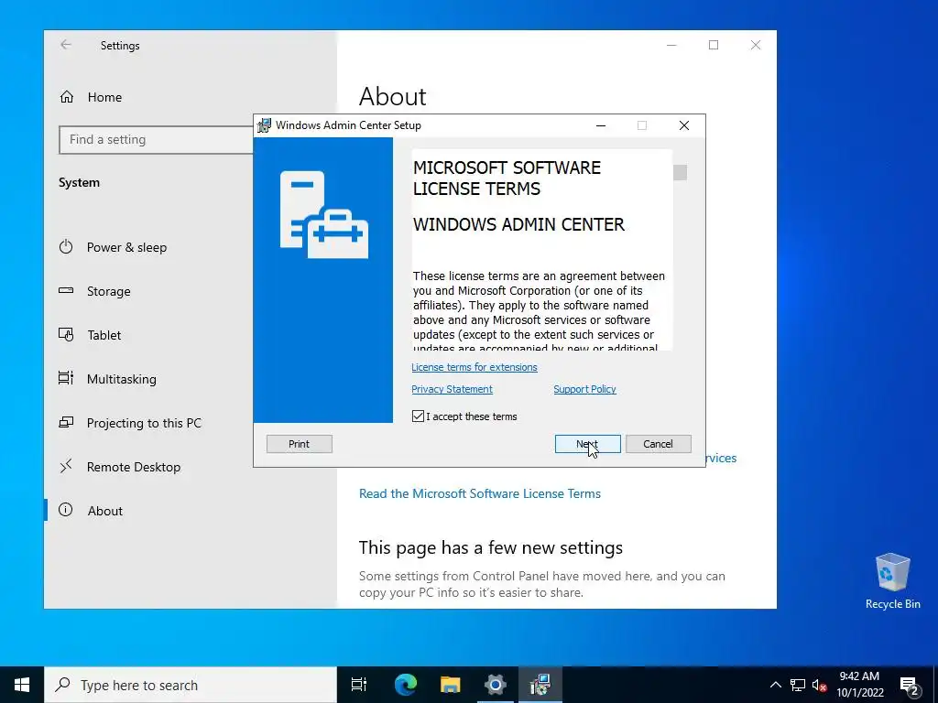Minimize the Windows Admin Center Setup dialog

click(x=601, y=125)
